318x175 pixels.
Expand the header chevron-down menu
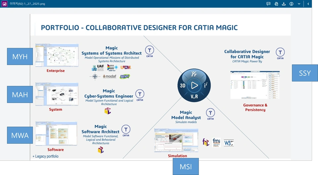[299, 4]
